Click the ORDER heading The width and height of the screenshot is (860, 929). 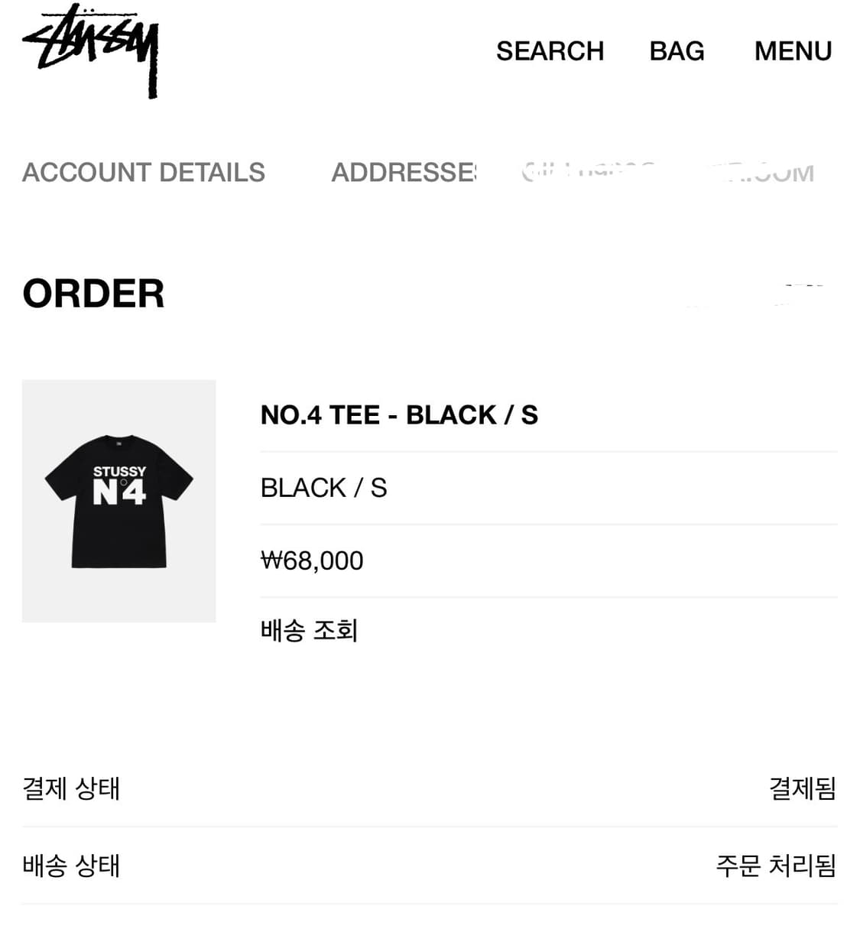tap(93, 294)
